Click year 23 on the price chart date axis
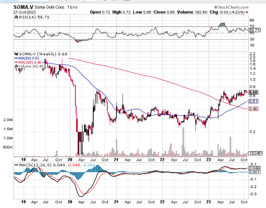This screenshot has height=208, width=266. tap(208, 160)
